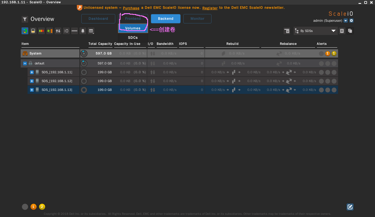
Task: Sort by the Bandwidth column header
Action: [165, 44]
